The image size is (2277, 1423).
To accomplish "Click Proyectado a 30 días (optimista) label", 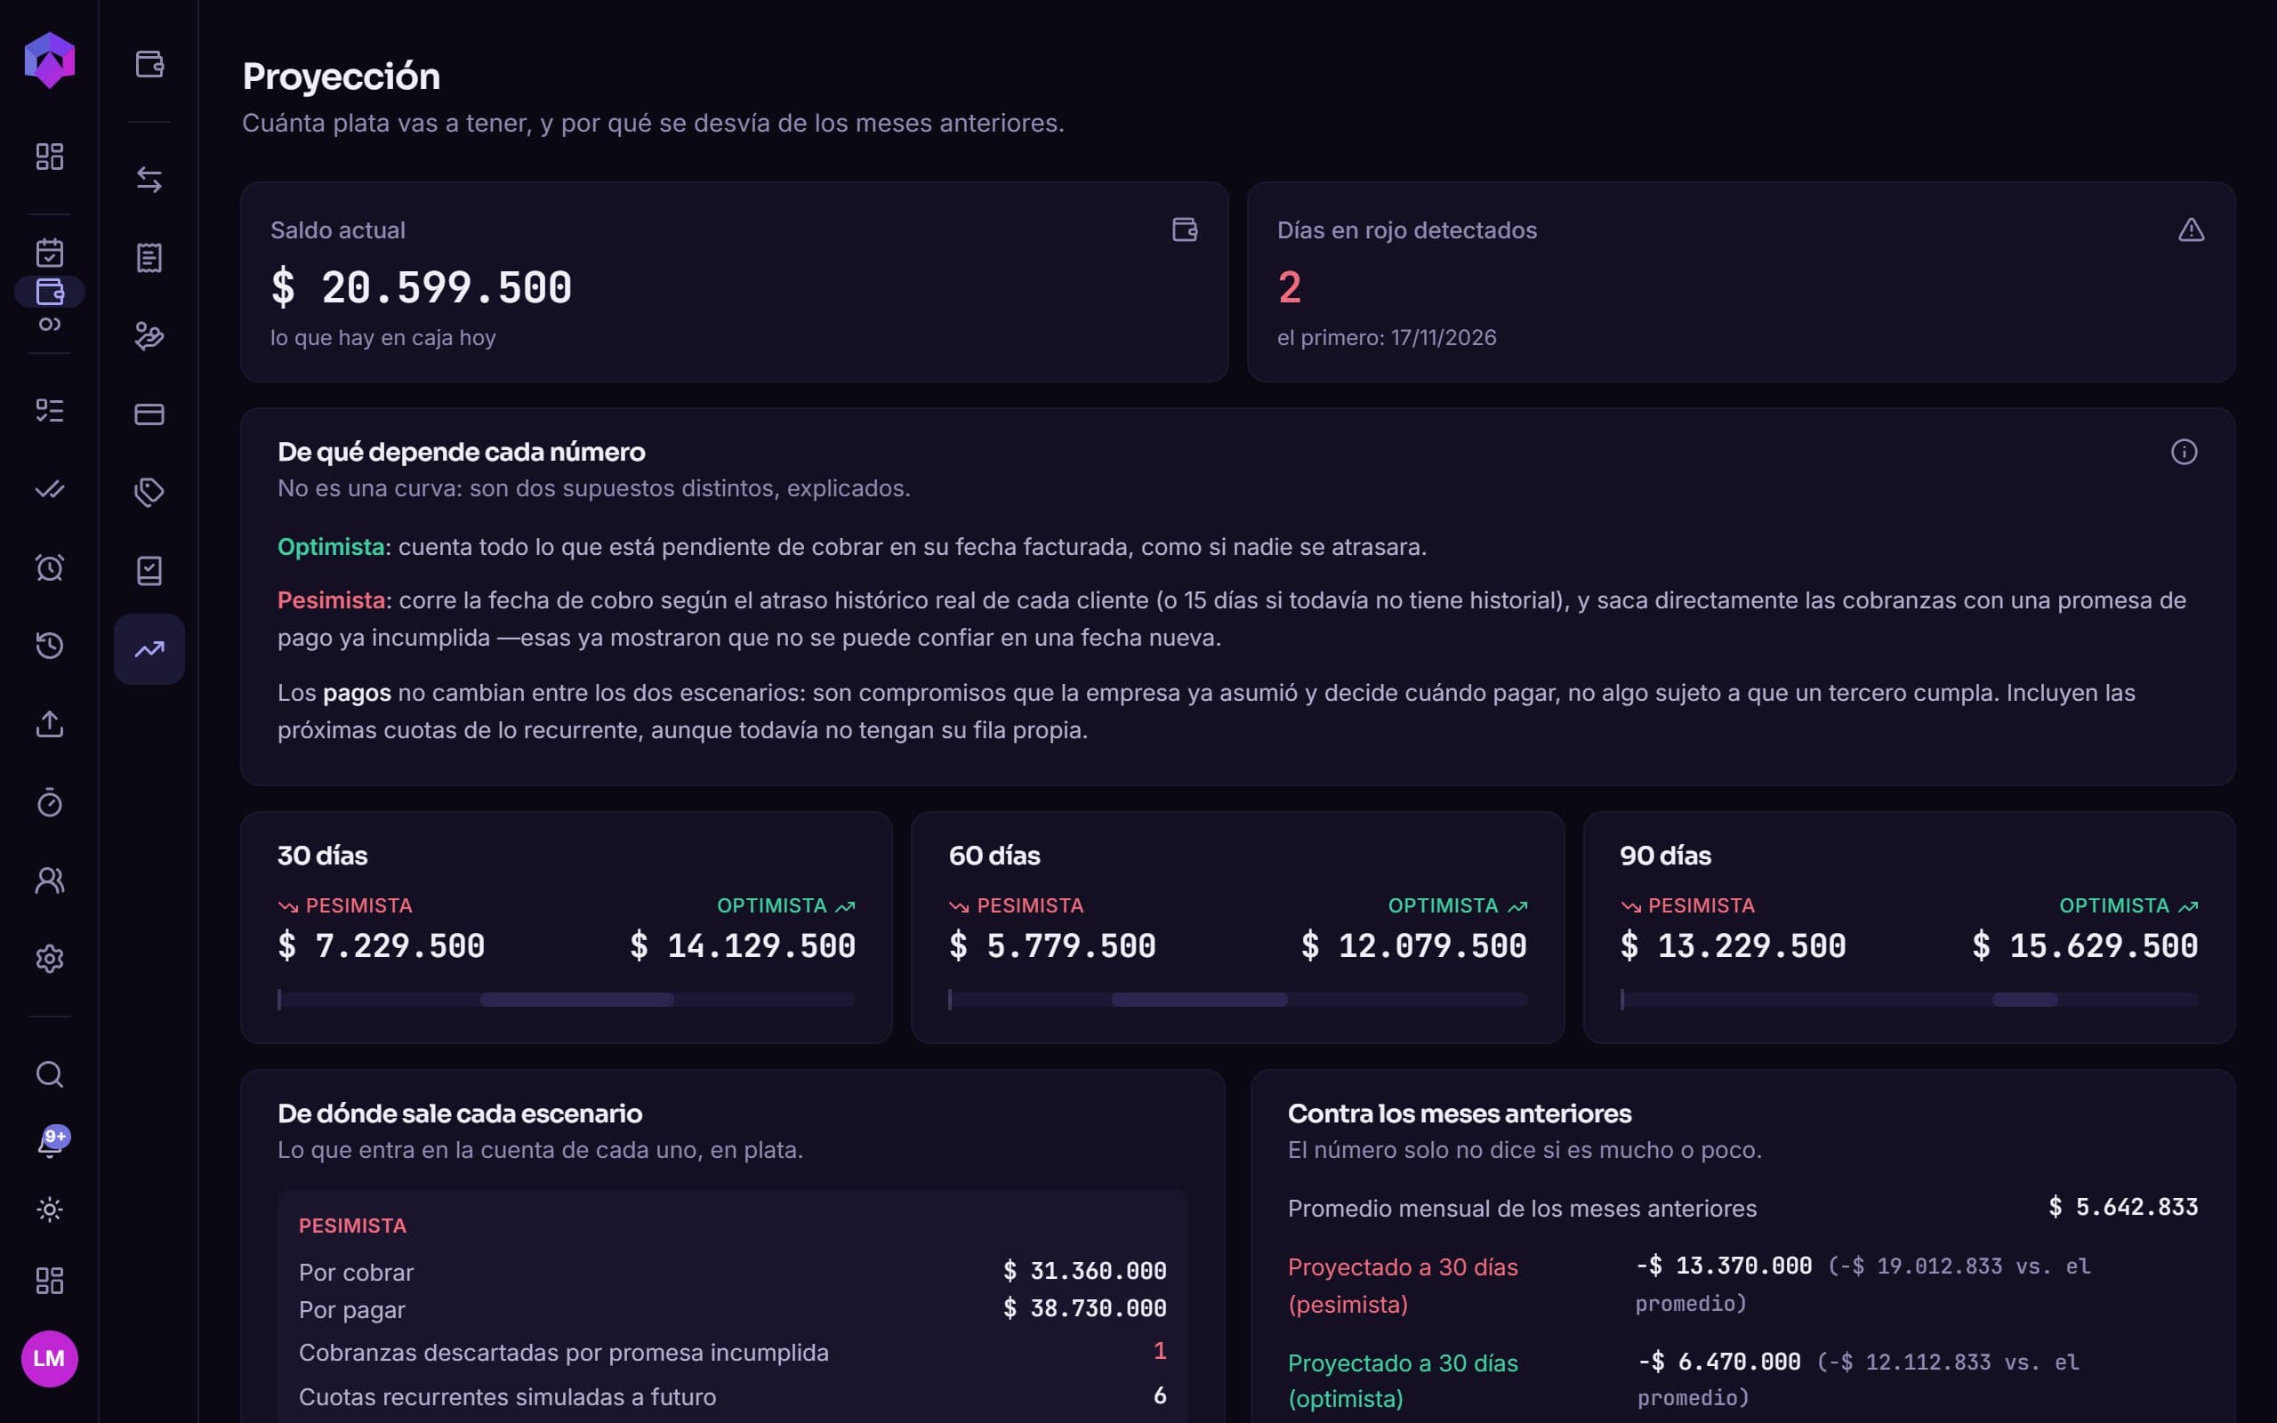I will (x=1403, y=1380).
